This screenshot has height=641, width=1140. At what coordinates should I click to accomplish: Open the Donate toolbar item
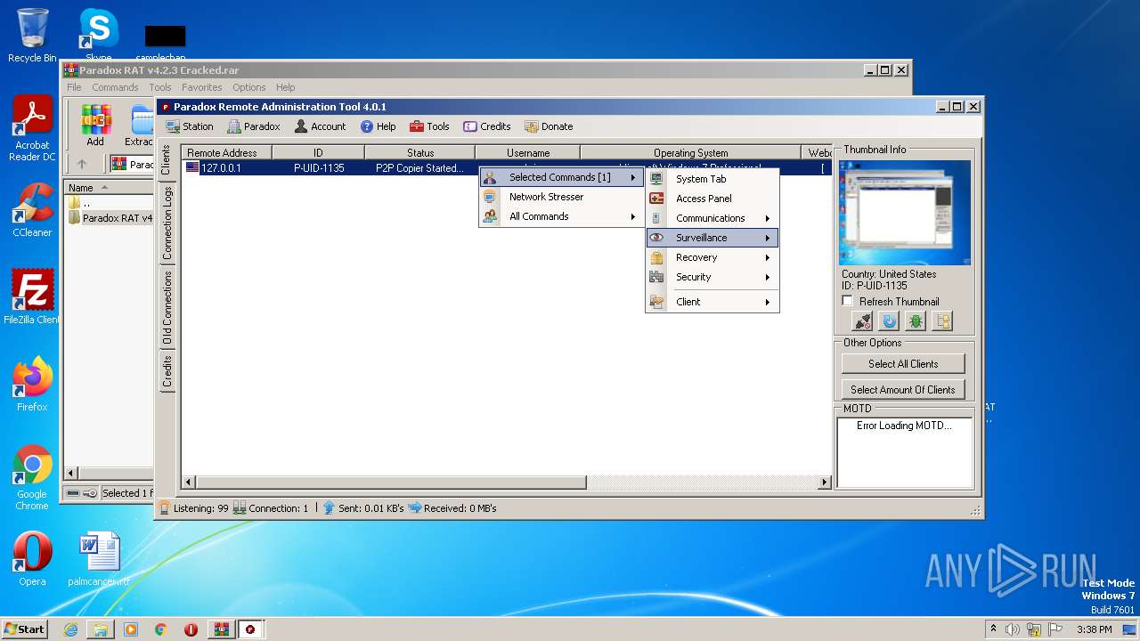(x=549, y=126)
